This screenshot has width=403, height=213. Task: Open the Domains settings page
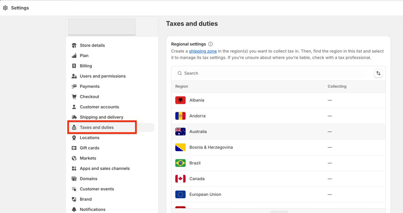pos(88,179)
